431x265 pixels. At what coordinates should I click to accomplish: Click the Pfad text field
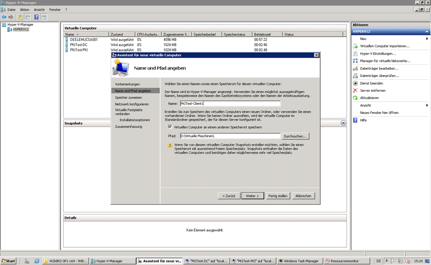click(x=230, y=136)
